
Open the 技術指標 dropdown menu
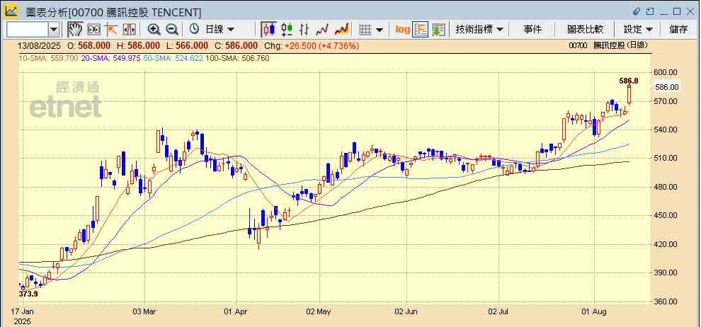pos(479,30)
